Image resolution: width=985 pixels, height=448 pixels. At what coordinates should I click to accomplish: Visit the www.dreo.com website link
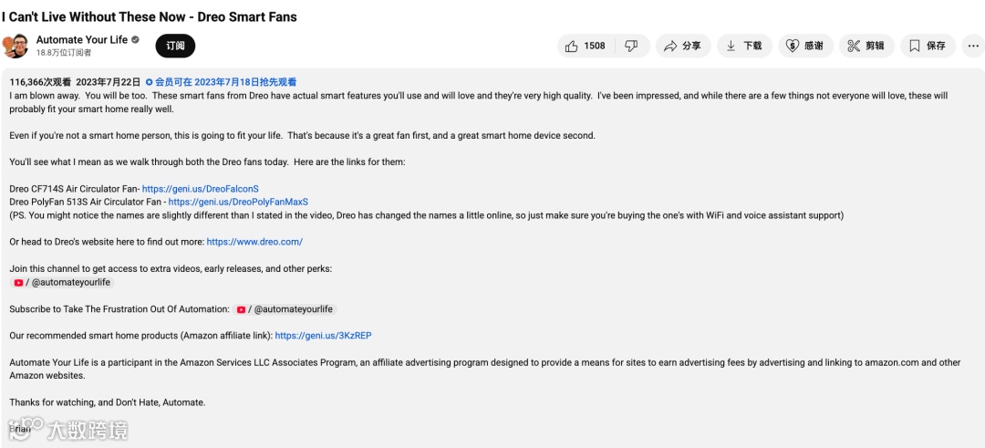click(254, 242)
